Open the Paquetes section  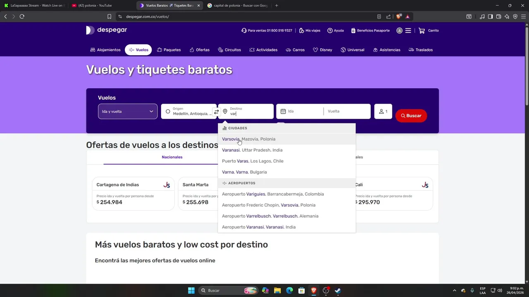click(x=169, y=50)
